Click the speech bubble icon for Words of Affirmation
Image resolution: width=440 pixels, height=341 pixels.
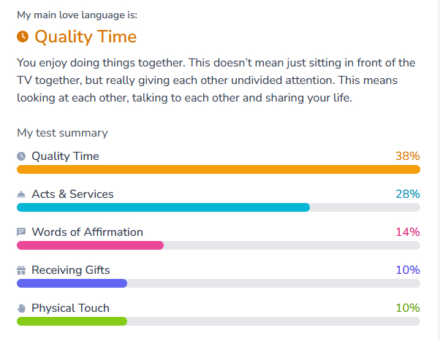click(x=21, y=232)
